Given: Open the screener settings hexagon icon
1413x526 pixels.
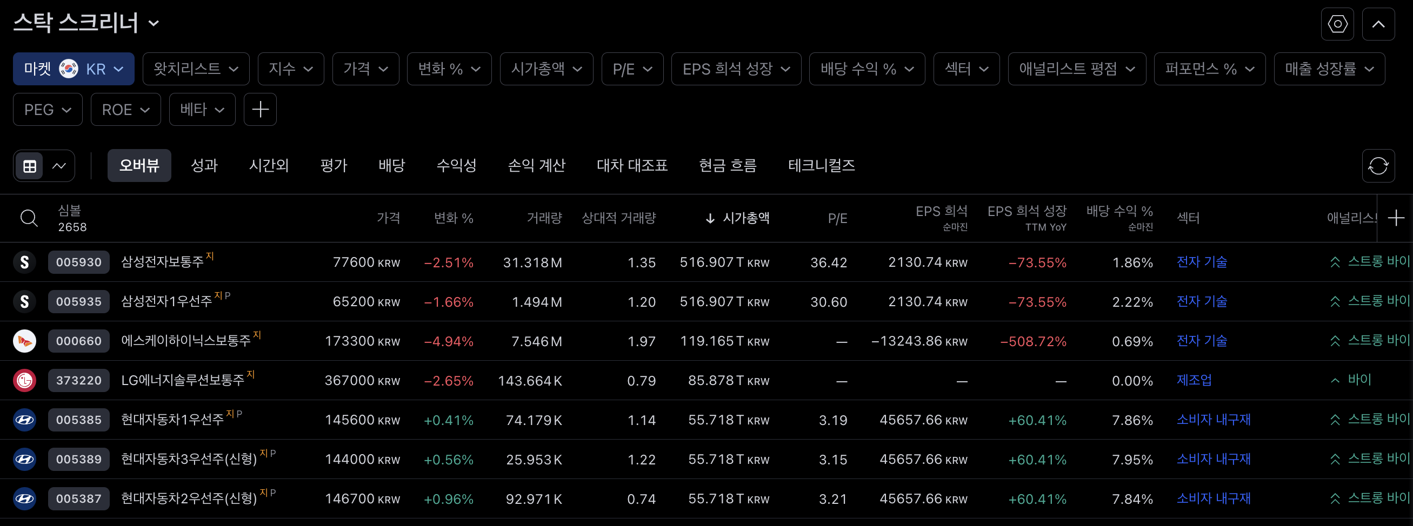Looking at the screenshot, I should (x=1337, y=24).
